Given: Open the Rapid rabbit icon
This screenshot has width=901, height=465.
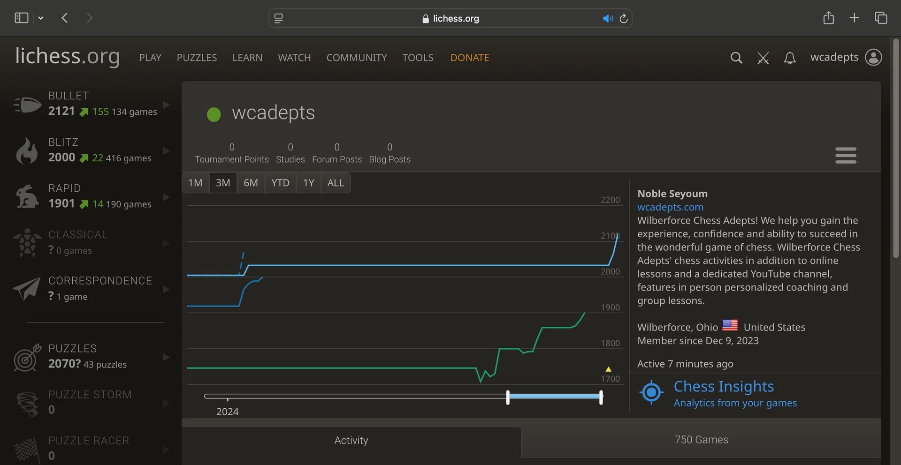Looking at the screenshot, I should click(x=27, y=196).
